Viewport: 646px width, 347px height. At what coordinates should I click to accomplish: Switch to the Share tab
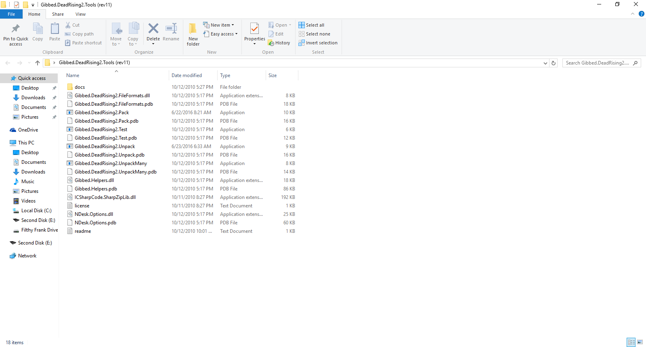click(58, 14)
